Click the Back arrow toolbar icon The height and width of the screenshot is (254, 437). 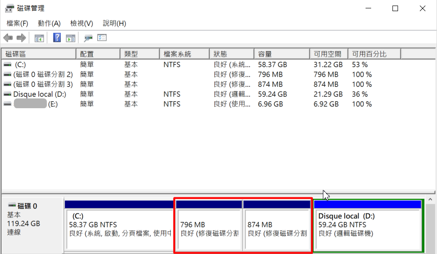[8, 38]
